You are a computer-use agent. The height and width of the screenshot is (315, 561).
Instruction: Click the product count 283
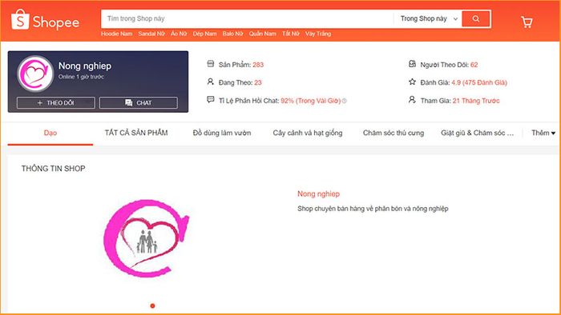tap(258, 65)
